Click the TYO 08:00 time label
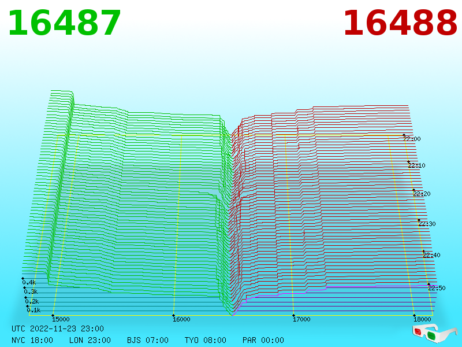This screenshot has width=462, height=347. coord(206,340)
